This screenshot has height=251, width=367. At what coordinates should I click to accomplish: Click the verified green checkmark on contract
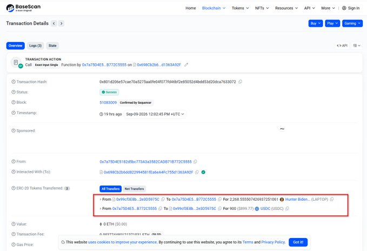pyautogui.click(x=203, y=172)
